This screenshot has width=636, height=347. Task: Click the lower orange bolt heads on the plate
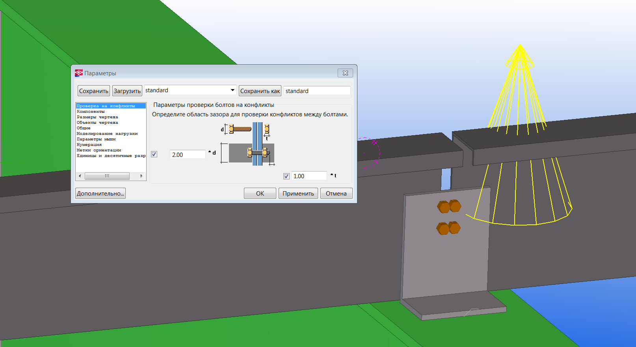coord(448,228)
